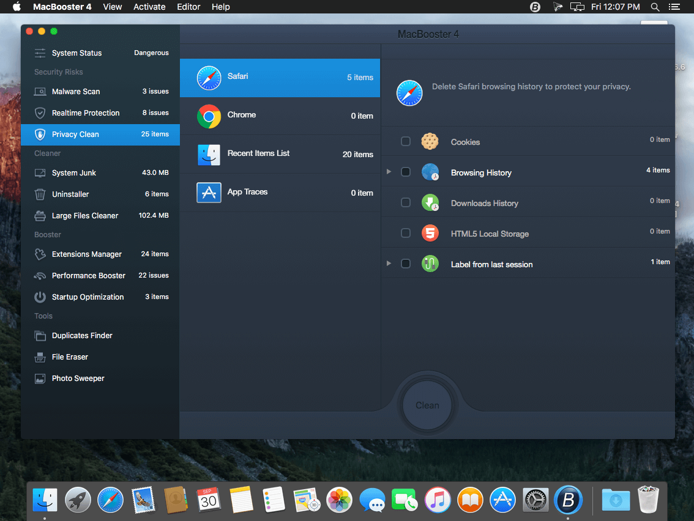Open the MacBooster 4 app menu
694x521 pixels.
click(x=62, y=7)
